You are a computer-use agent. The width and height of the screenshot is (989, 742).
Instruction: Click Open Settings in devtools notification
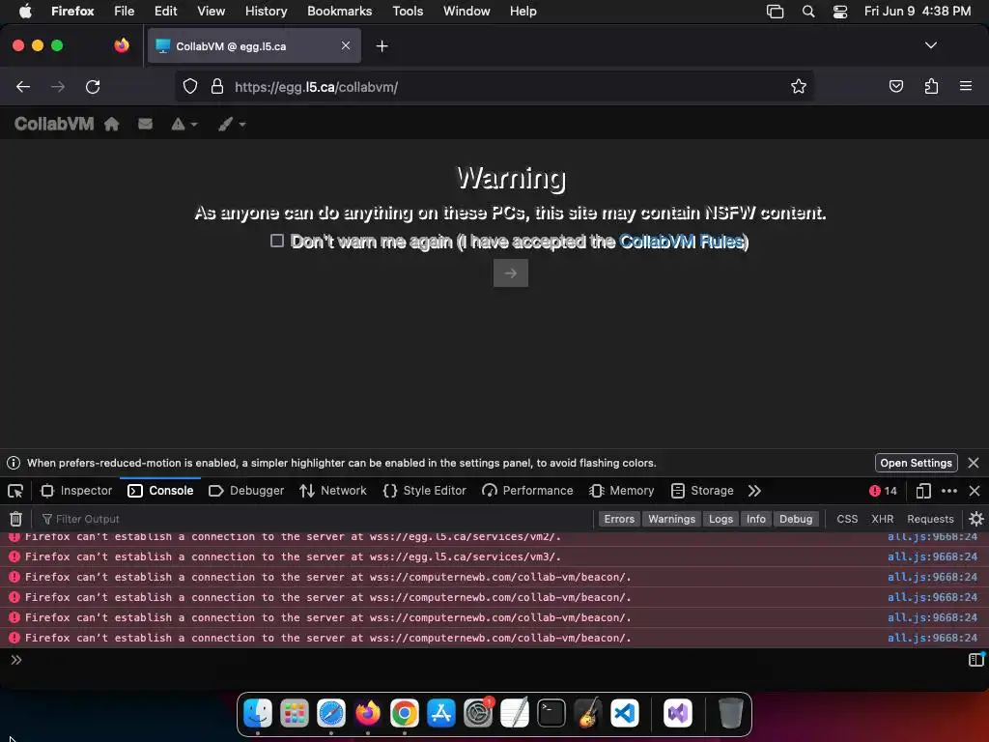(916, 463)
